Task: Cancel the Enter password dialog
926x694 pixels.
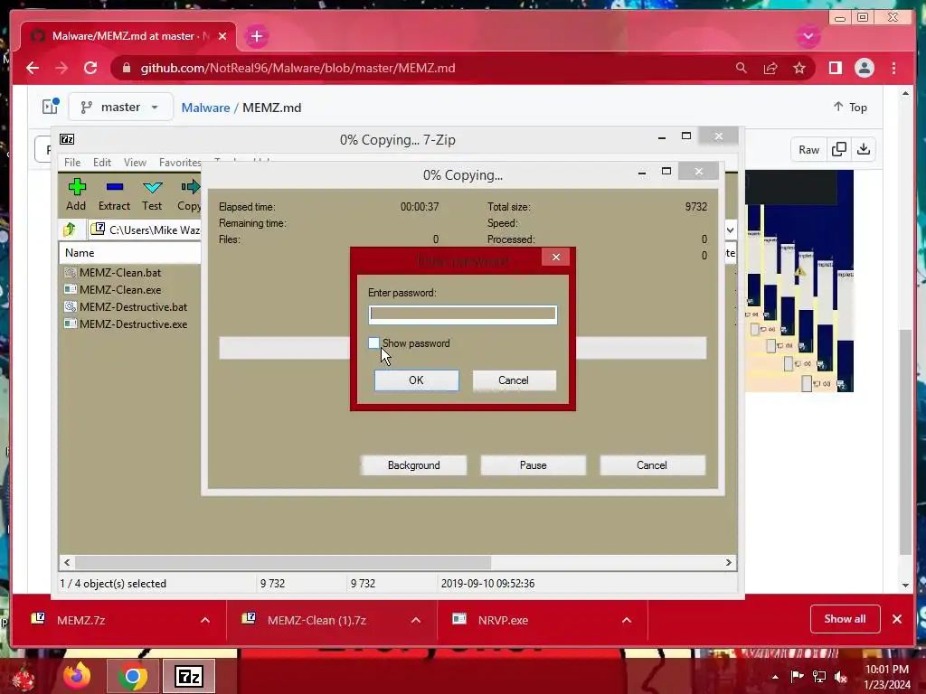Action: pyautogui.click(x=514, y=380)
